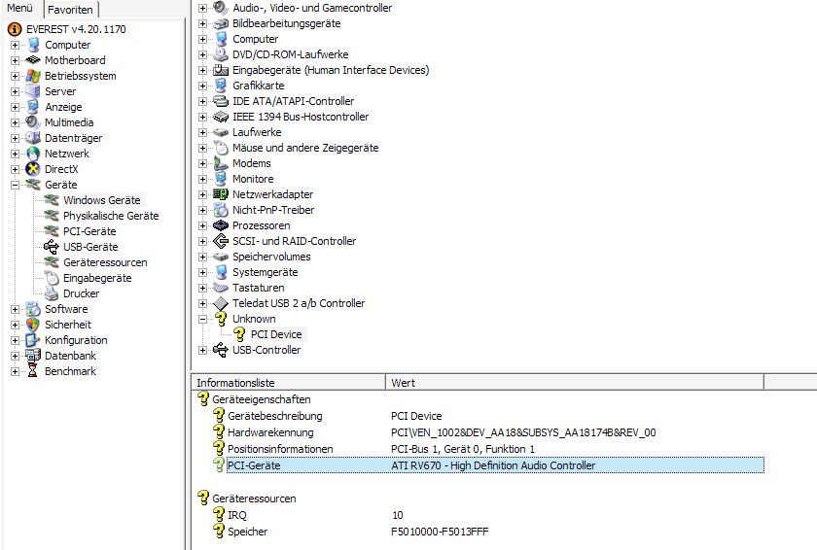Click the Drucker printer icon
Image resolution: width=817 pixels, height=550 pixels.
(x=52, y=293)
